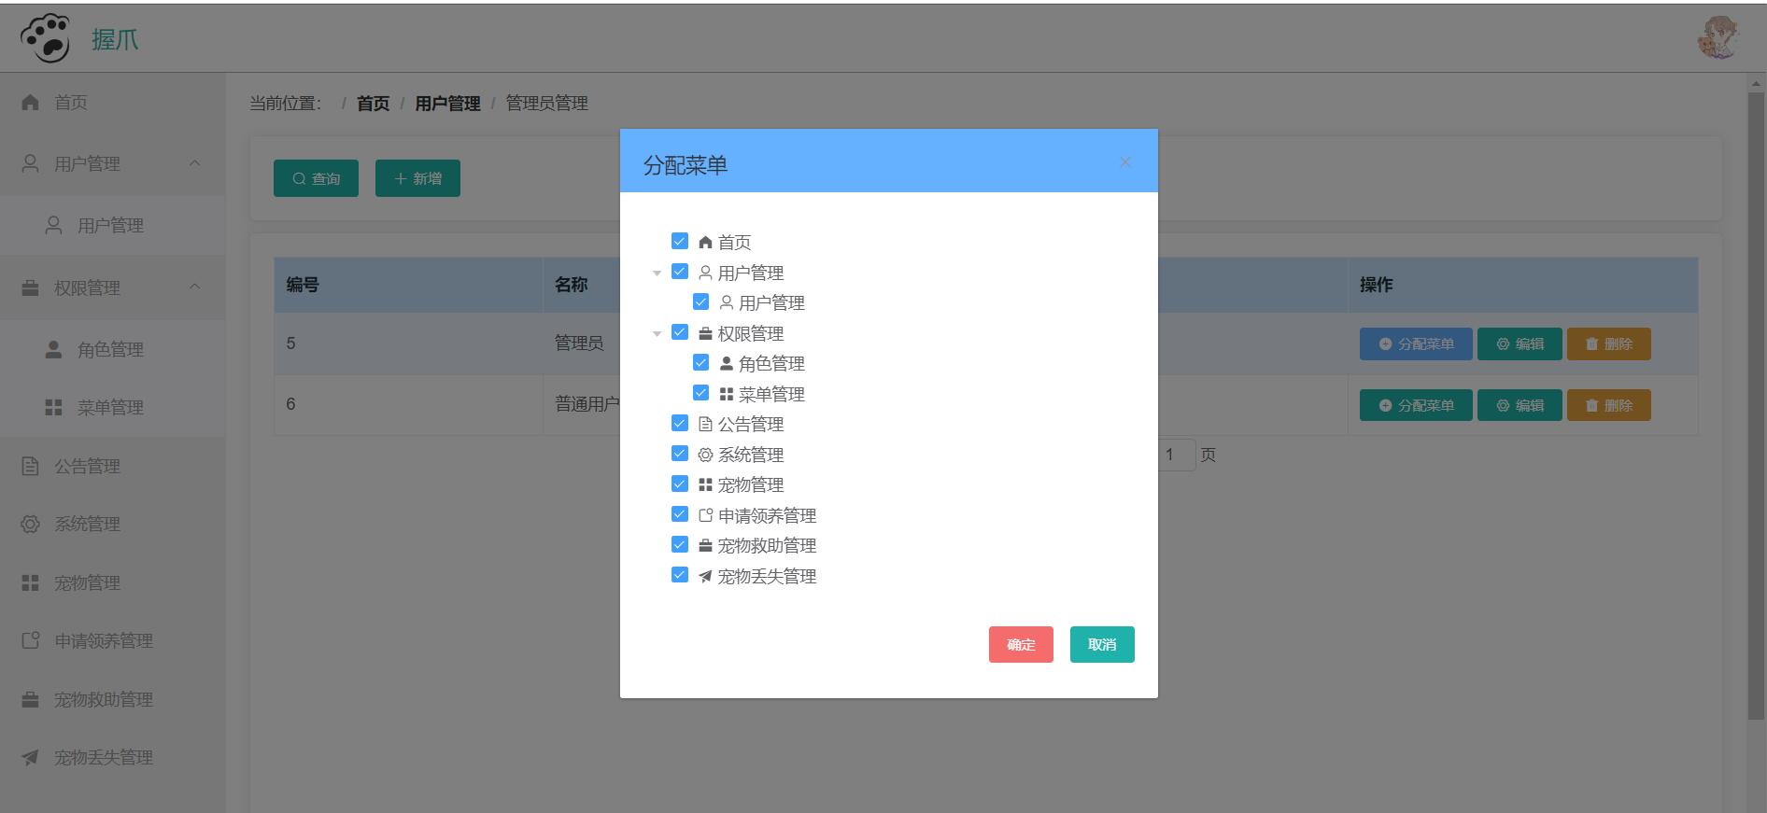Screen dimensions: 1767x813
Task: Click the briefcase icon beside 宠物救助管理 in dialog
Action: pos(705,545)
